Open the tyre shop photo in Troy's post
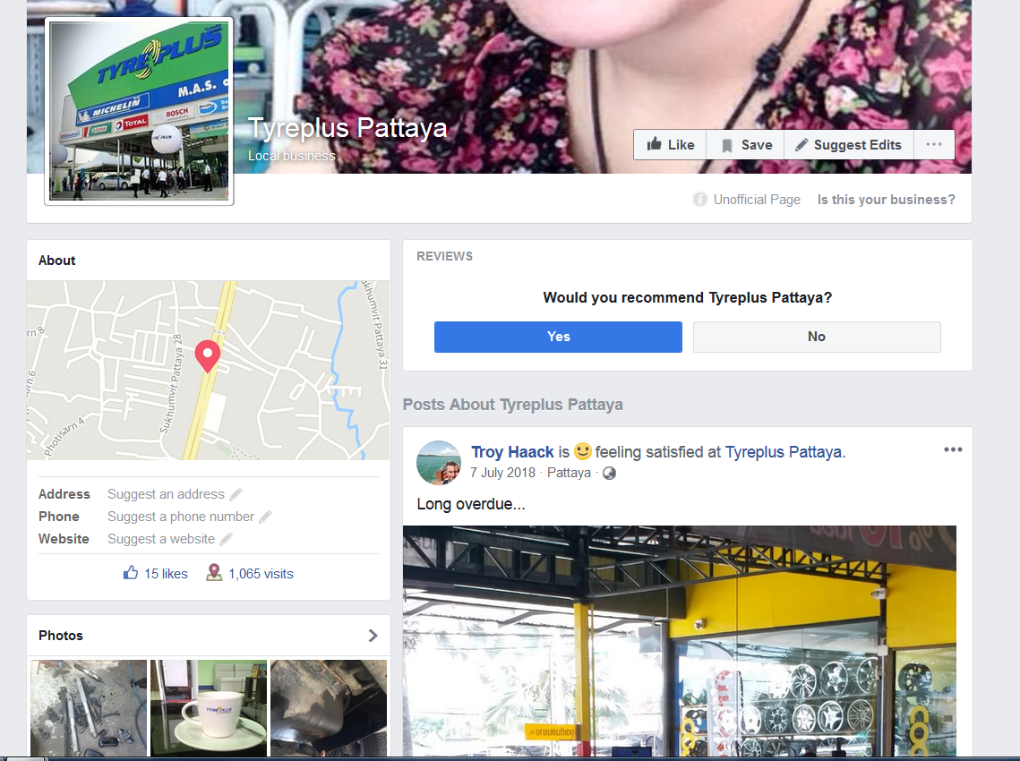 click(679, 641)
